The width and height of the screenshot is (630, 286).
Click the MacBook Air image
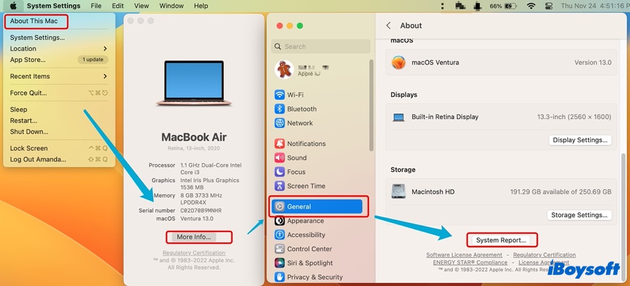[194, 83]
